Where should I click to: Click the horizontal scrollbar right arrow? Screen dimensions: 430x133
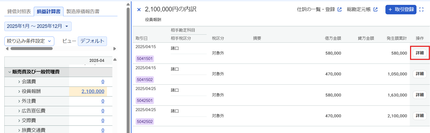tap(115, 49)
